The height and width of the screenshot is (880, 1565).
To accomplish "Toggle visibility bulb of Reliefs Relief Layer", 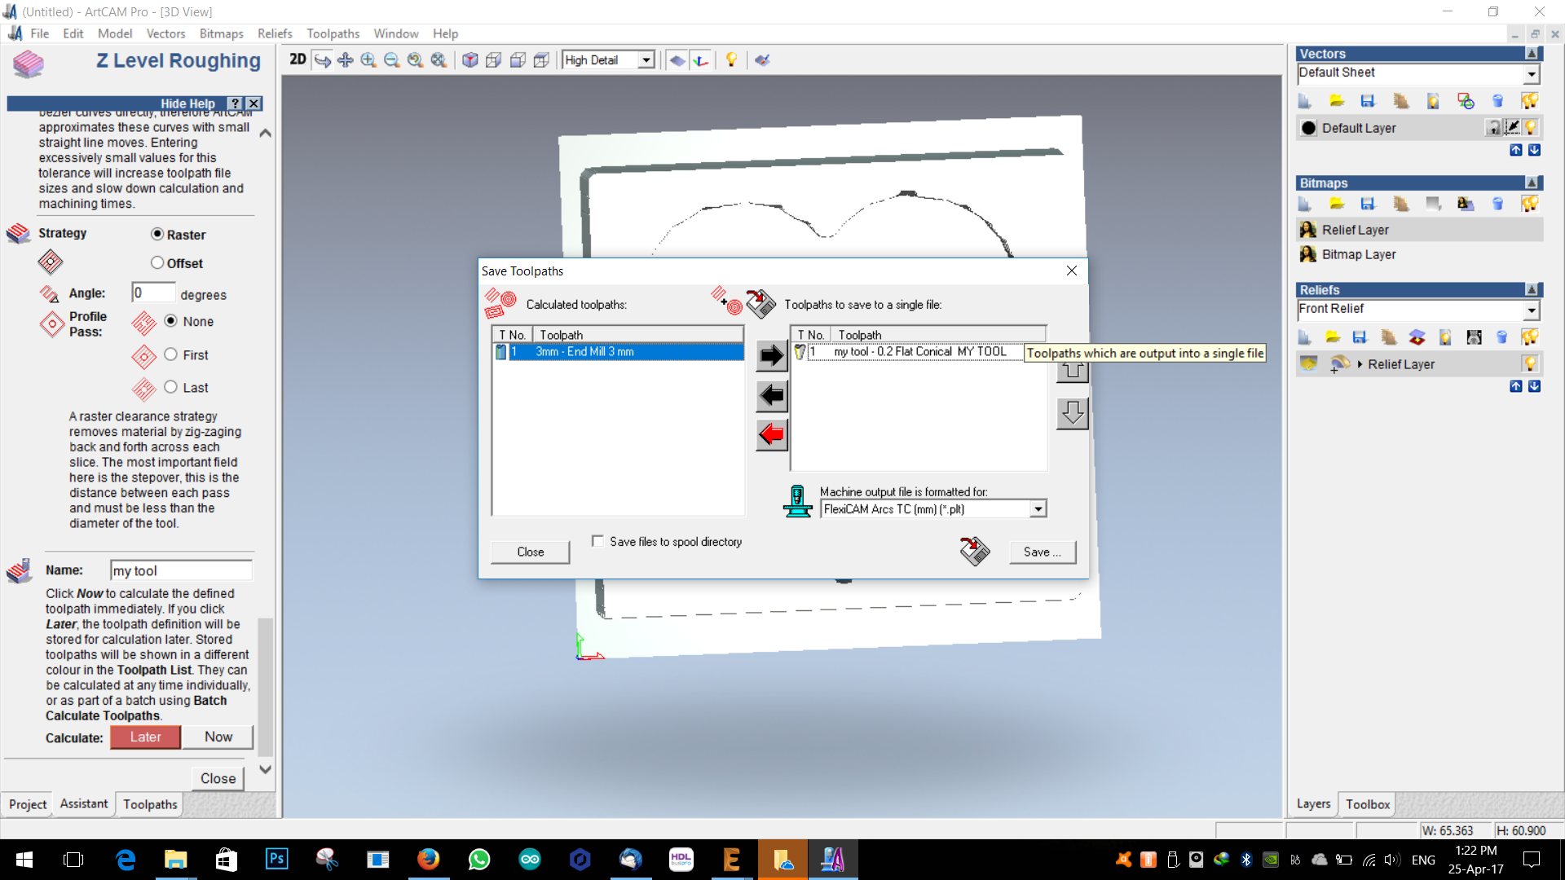I will click(1530, 363).
